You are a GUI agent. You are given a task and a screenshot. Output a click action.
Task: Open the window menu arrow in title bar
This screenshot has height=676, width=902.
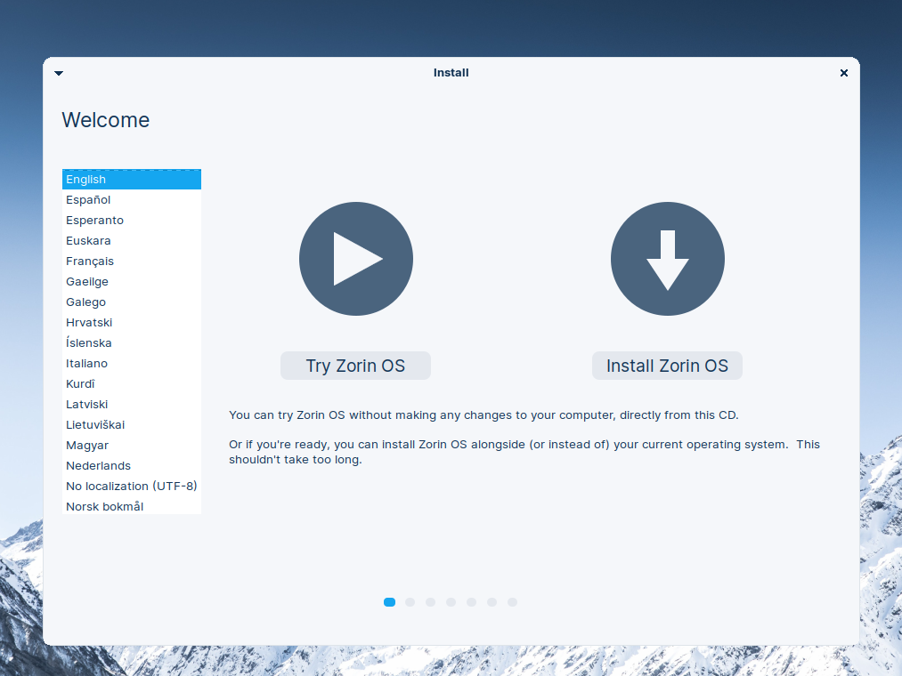point(59,73)
